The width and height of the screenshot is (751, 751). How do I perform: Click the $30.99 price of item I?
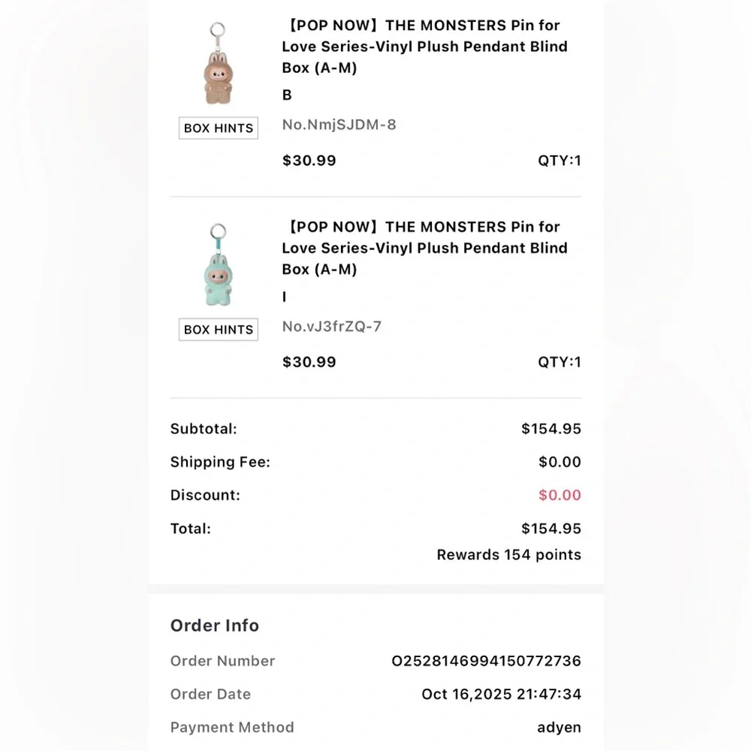(309, 362)
